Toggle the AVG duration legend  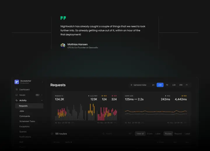167,96
